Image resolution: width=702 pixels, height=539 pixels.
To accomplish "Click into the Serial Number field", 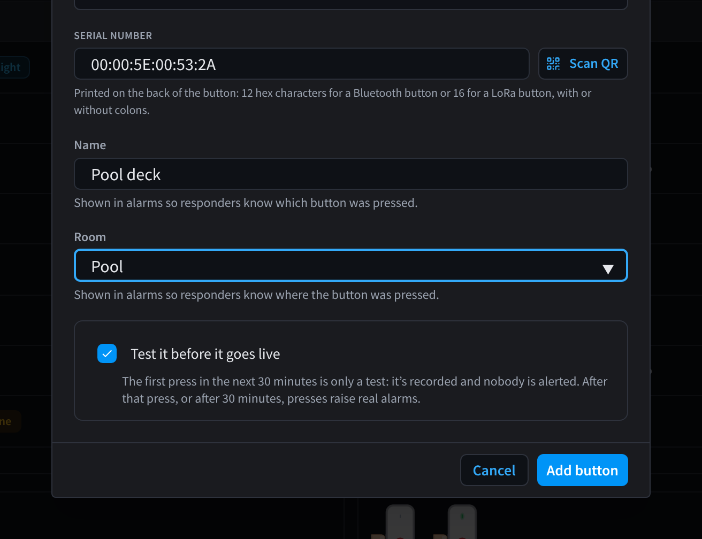I will (x=302, y=64).
